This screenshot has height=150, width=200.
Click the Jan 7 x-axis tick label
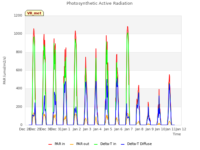(x=129, y=129)
